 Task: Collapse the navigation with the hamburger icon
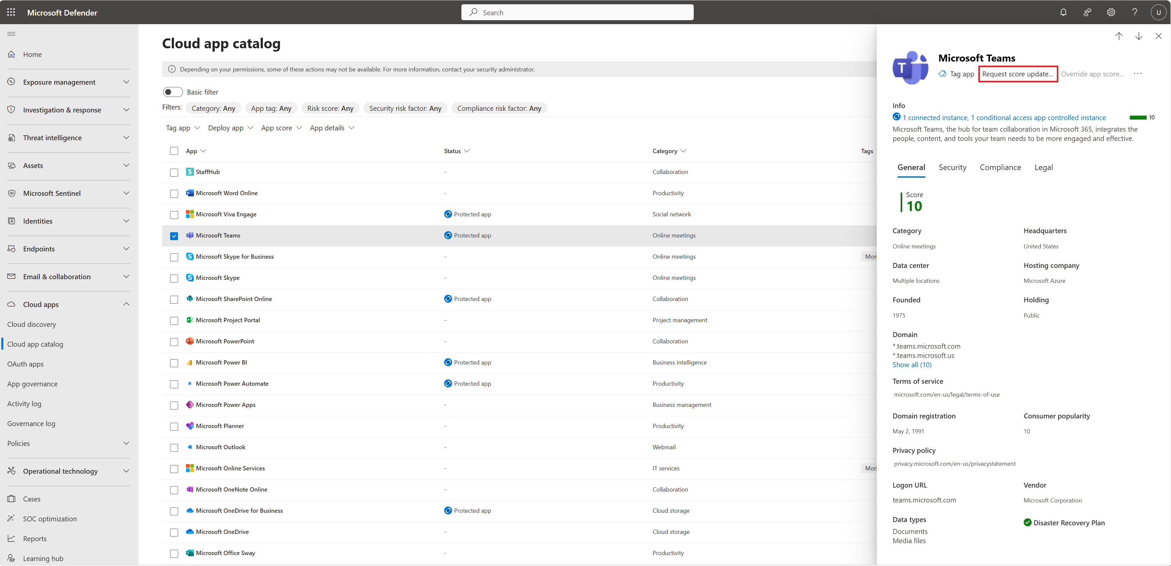click(x=11, y=34)
